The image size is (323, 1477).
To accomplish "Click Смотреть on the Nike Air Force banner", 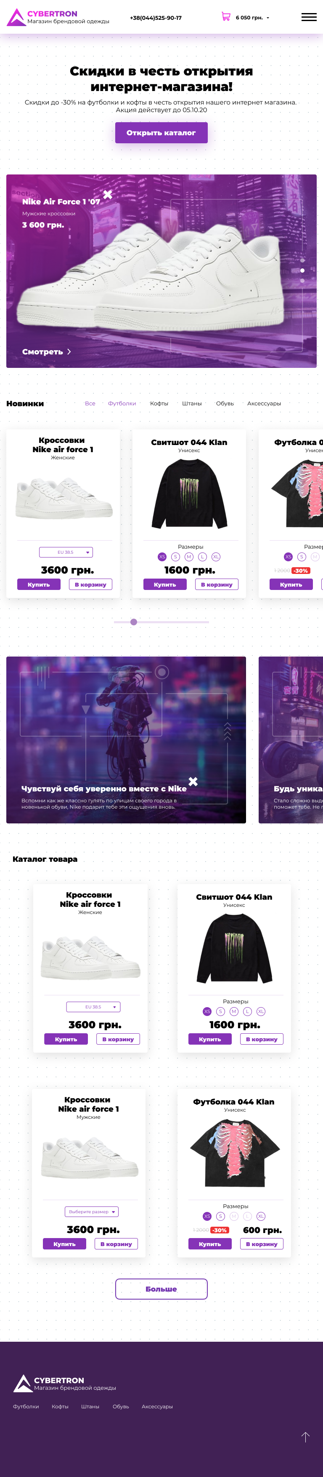I will (x=42, y=351).
